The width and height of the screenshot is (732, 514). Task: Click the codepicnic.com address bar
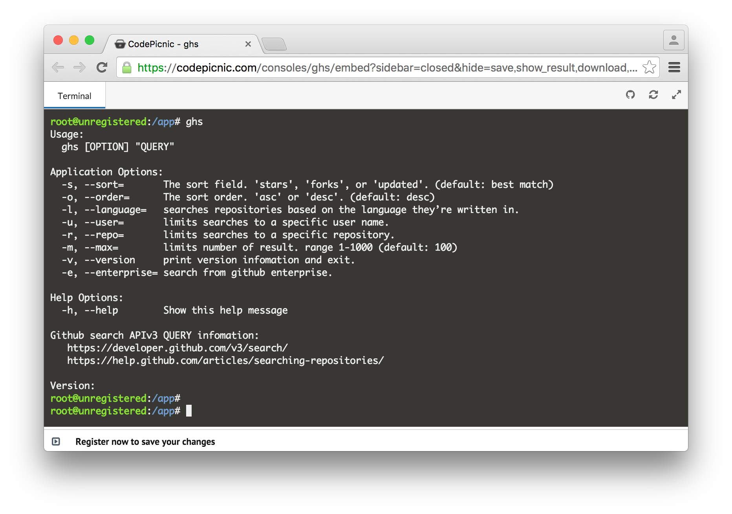pos(387,68)
